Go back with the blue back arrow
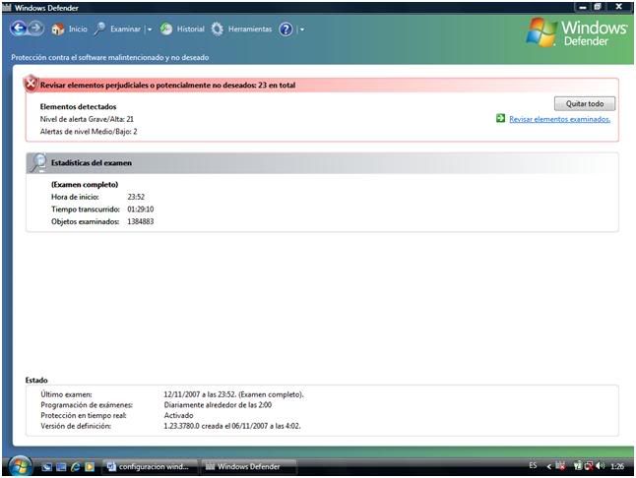Viewport: 636px width, 478px height. coord(19,29)
